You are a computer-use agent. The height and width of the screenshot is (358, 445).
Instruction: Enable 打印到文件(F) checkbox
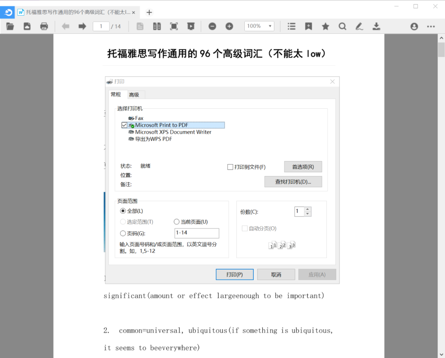click(230, 167)
